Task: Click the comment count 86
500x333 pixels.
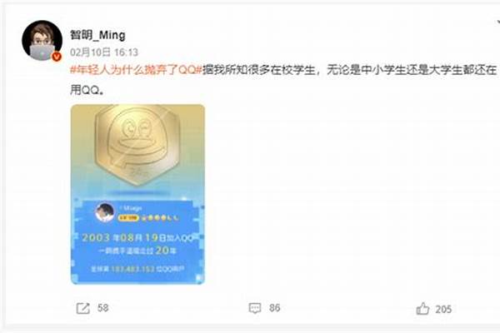Action: pos(274,308)
